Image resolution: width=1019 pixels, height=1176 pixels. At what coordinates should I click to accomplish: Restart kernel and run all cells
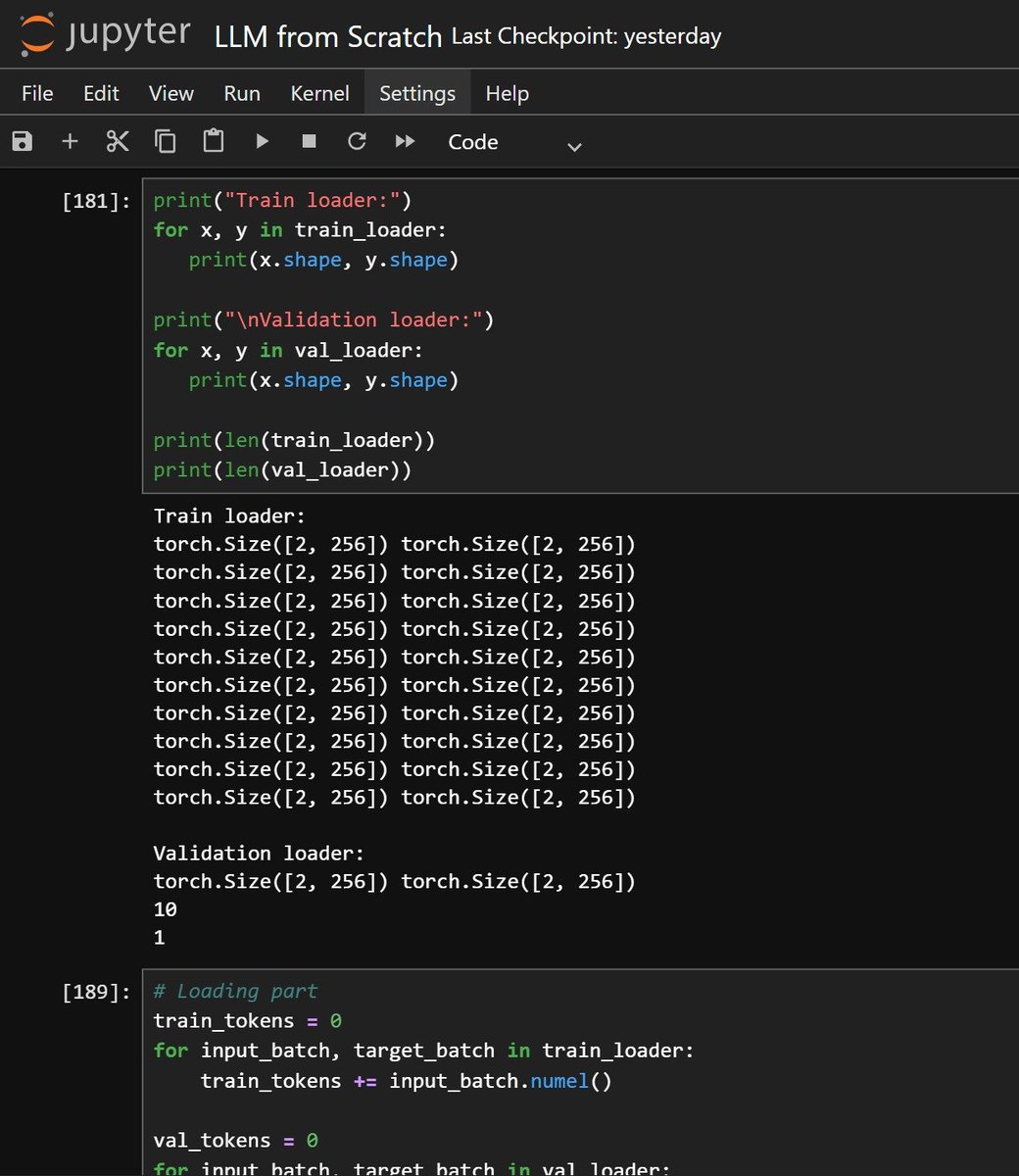[405, 142]
